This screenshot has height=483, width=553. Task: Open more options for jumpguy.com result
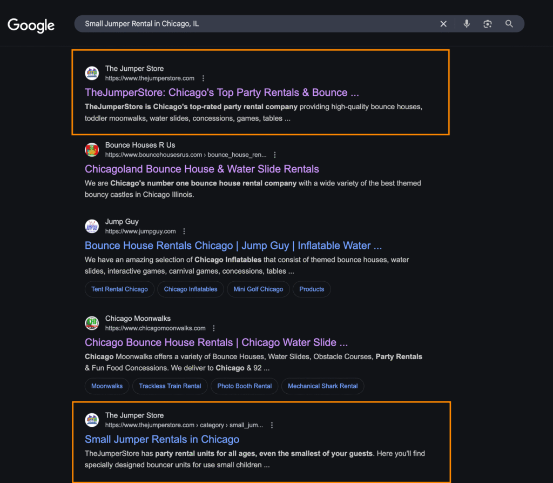(184, 231)
